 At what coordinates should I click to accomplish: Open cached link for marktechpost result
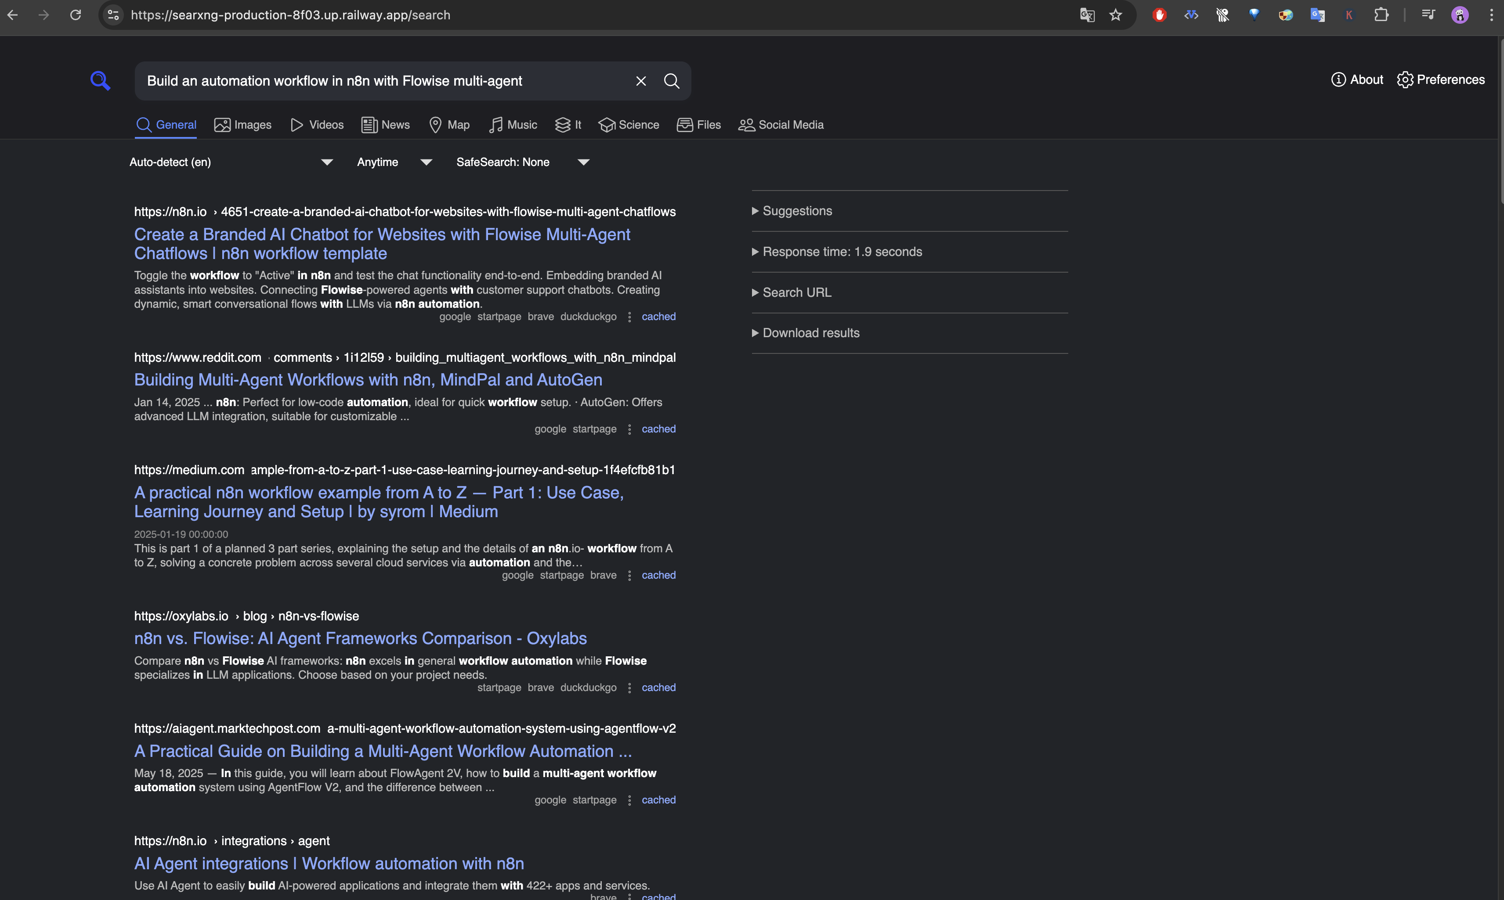658,800
